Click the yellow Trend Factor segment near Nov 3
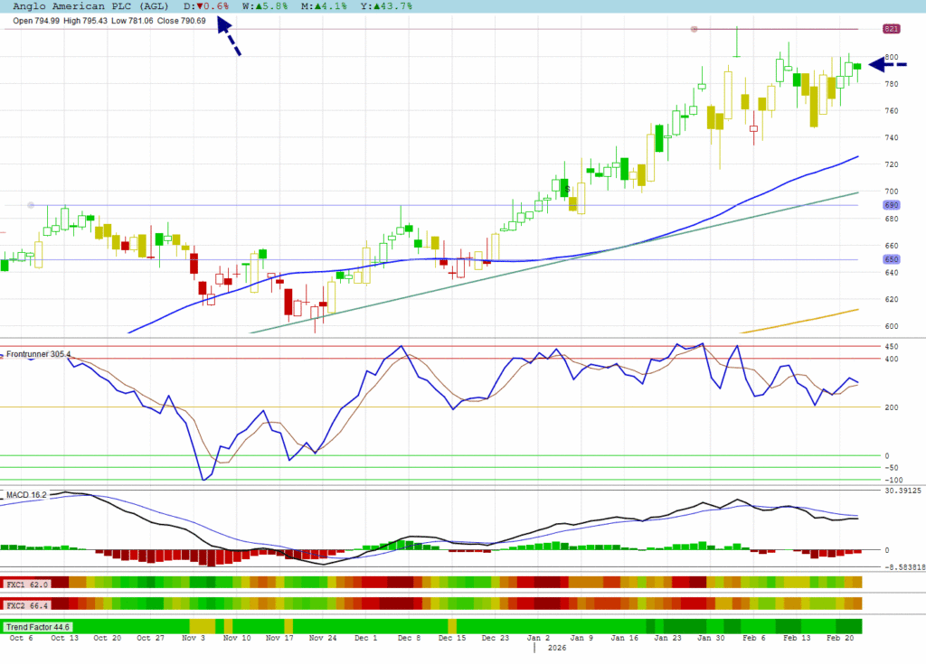 [202, 626]
